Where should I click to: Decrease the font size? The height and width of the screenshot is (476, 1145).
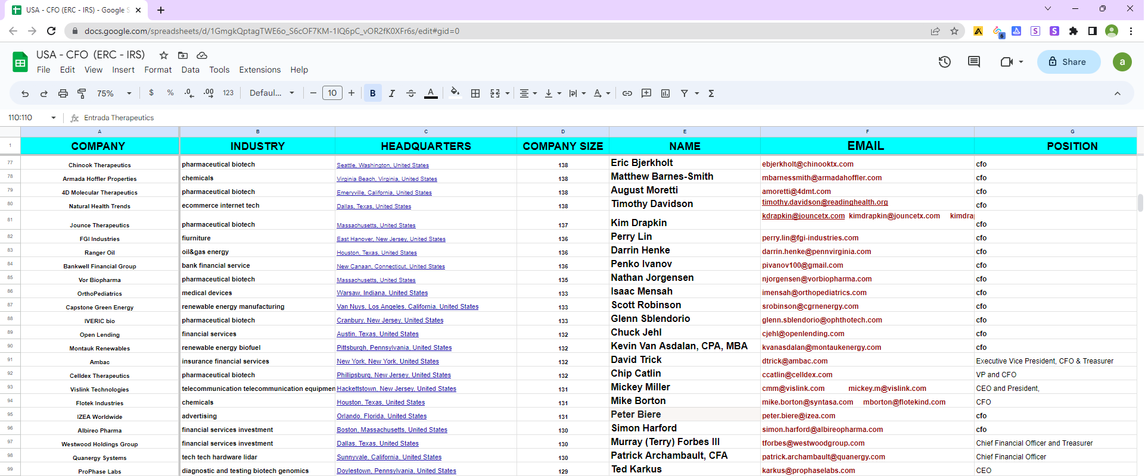313,93
